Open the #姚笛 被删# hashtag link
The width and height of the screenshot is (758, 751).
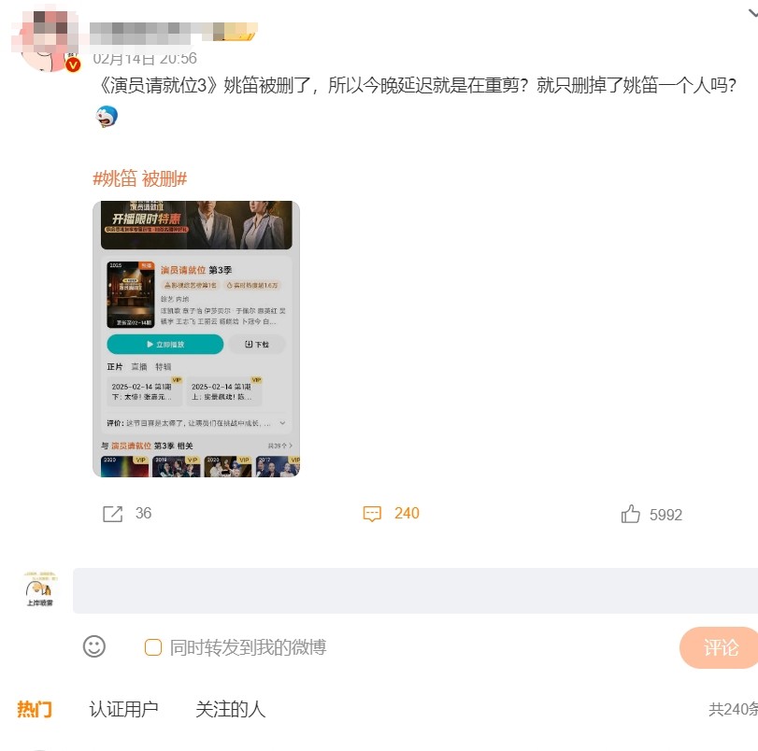point(139,178)
